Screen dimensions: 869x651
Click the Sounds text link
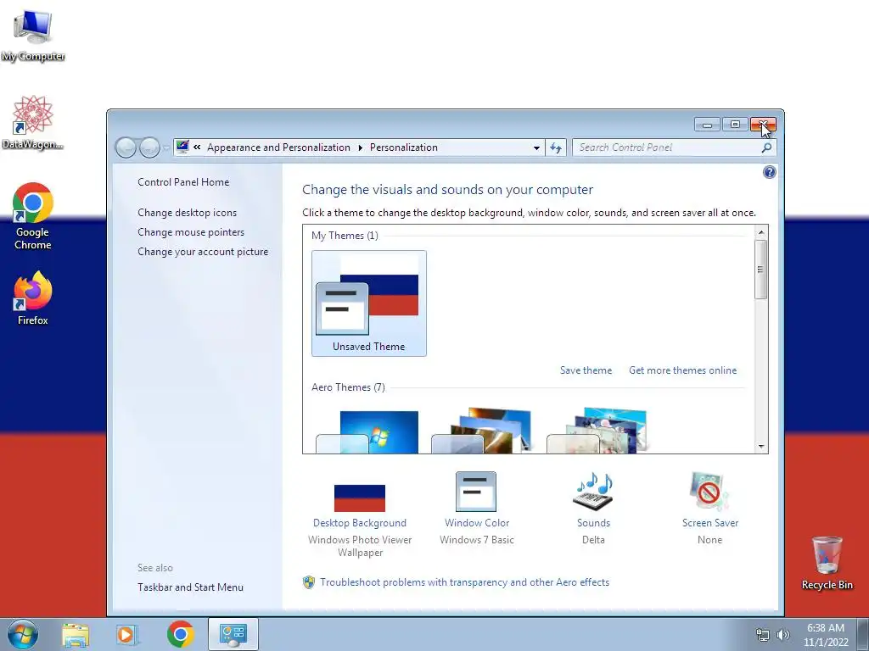[x=593, y=523]
